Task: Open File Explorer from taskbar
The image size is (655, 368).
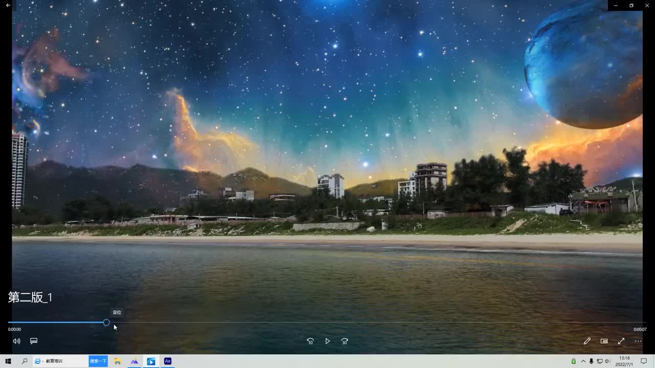Action: pos(117,361)
